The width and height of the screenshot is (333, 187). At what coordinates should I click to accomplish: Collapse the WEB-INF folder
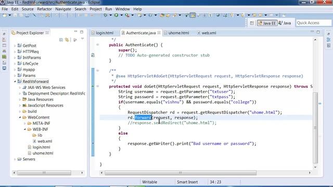tap(24, 129)
